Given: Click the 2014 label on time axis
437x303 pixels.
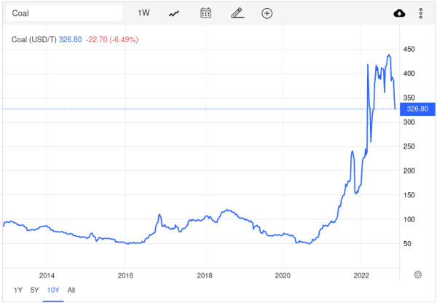Looking at the screenshot, I should [x=47, y=275].
